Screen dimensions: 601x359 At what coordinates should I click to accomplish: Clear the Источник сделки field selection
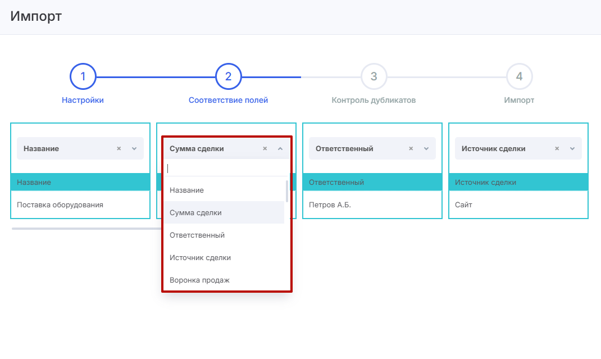(x=557, y=149)
